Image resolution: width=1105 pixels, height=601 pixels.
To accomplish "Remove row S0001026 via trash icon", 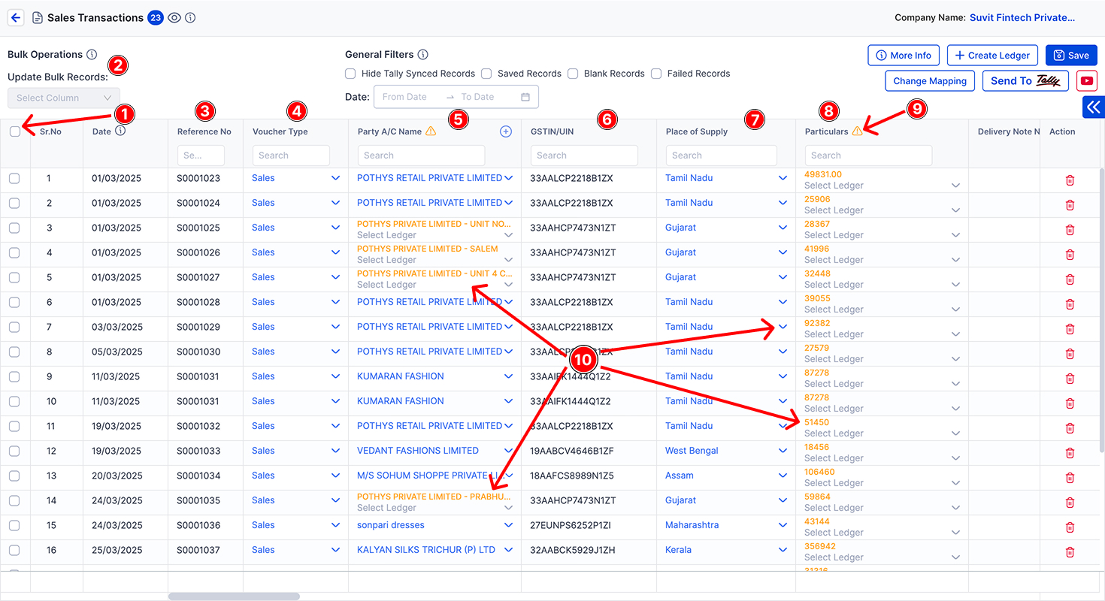I will click(x=1070, y=255).
